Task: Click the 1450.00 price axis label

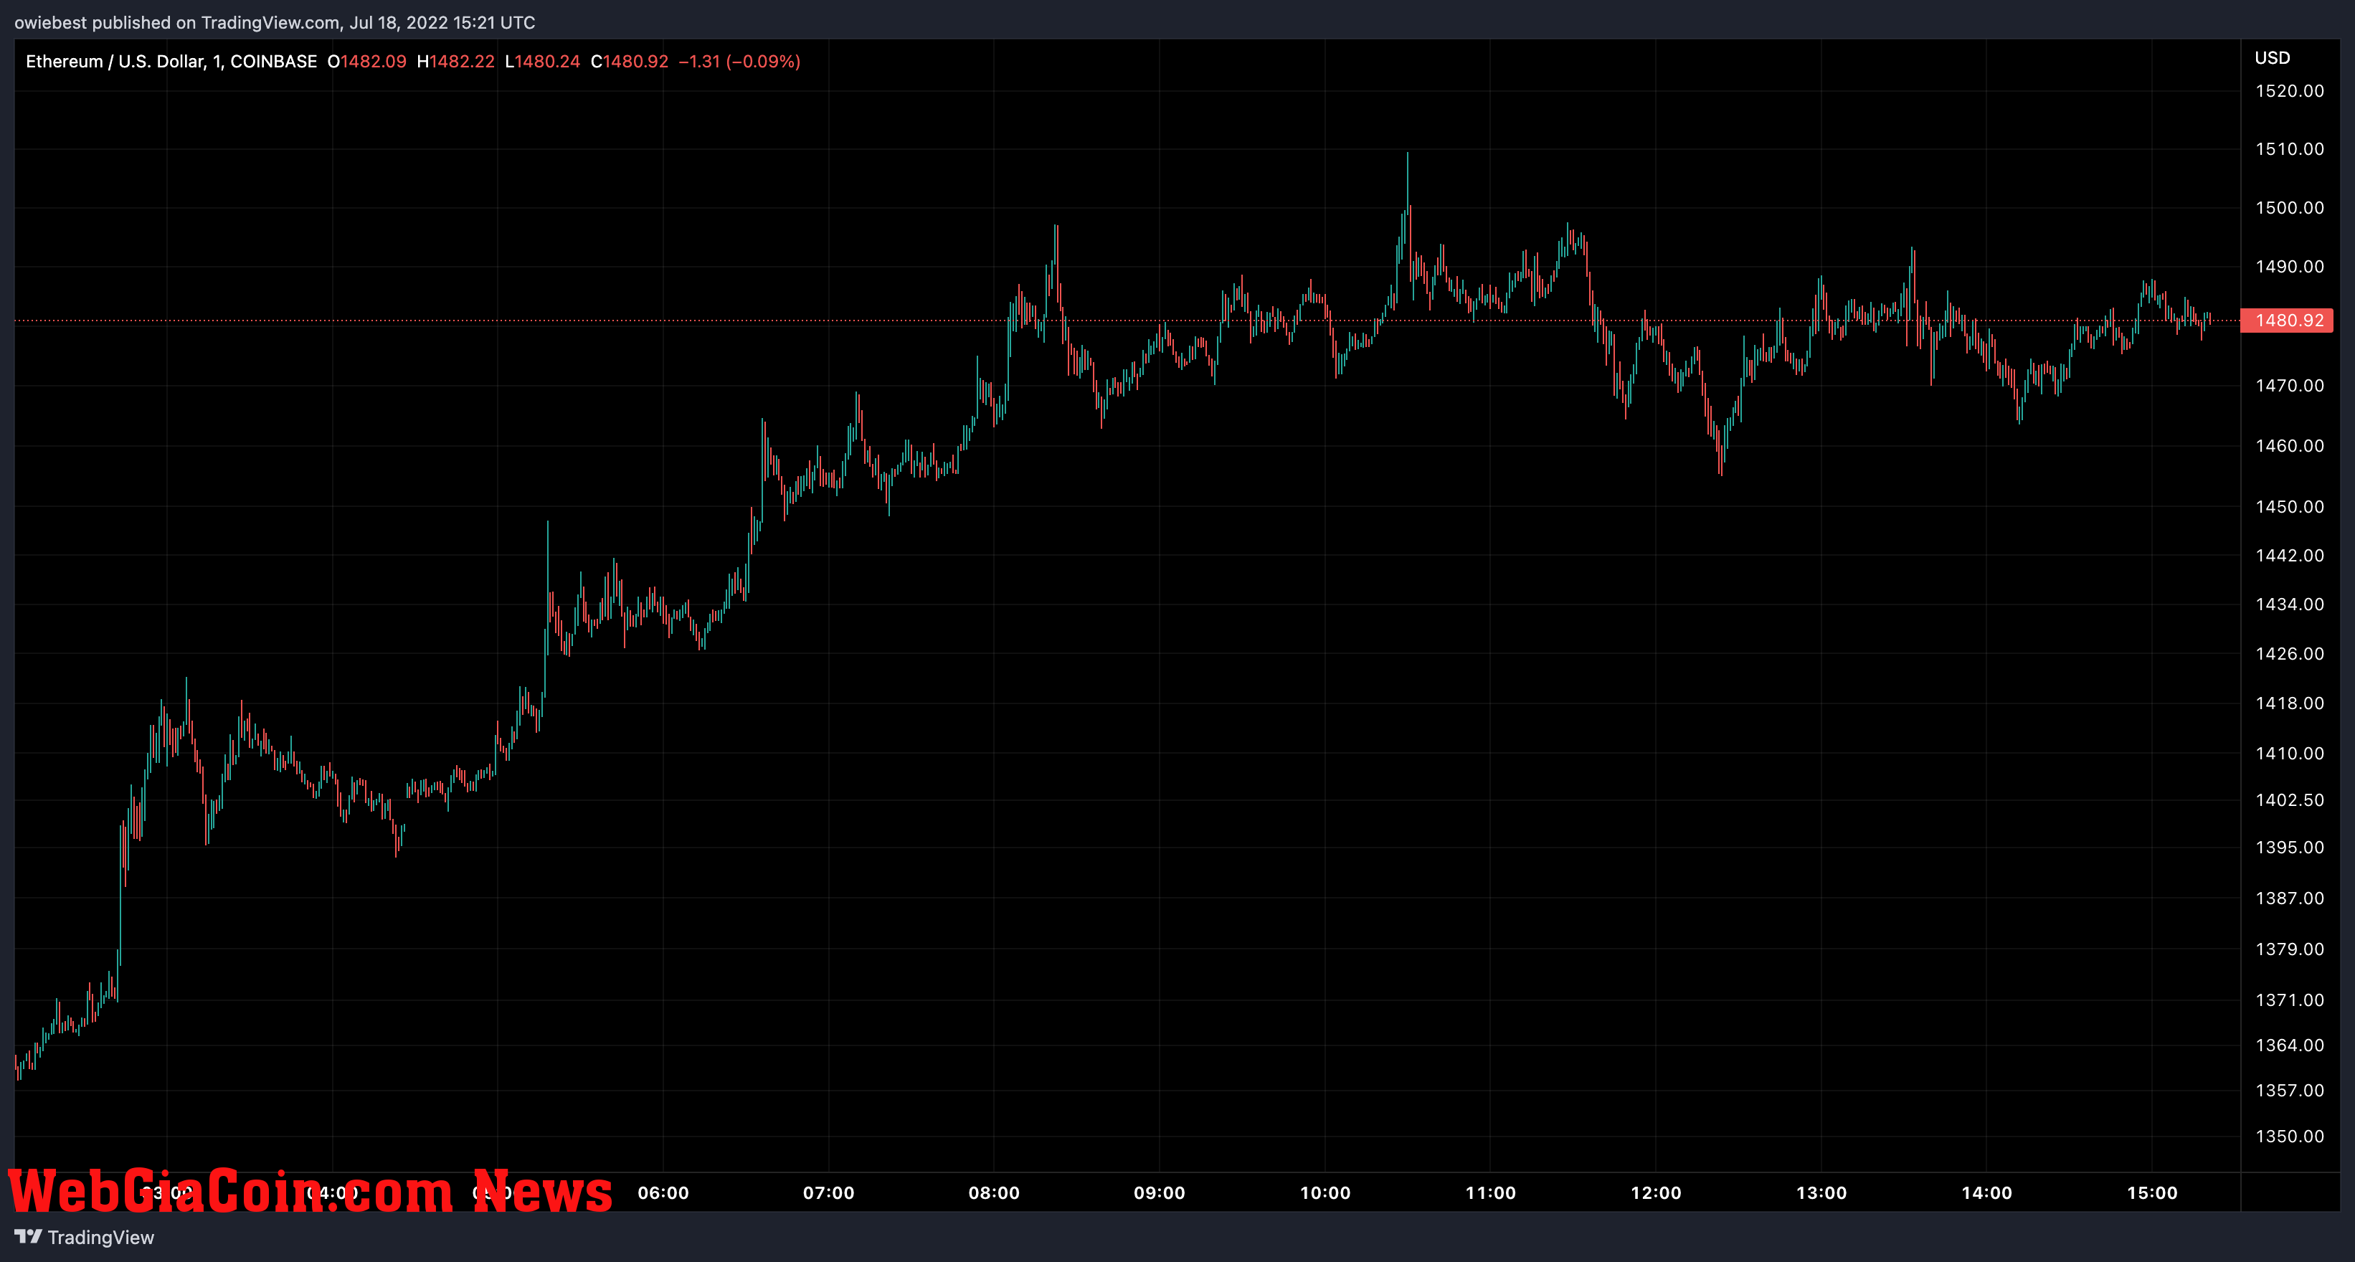Action: (x=2289, y=506)
